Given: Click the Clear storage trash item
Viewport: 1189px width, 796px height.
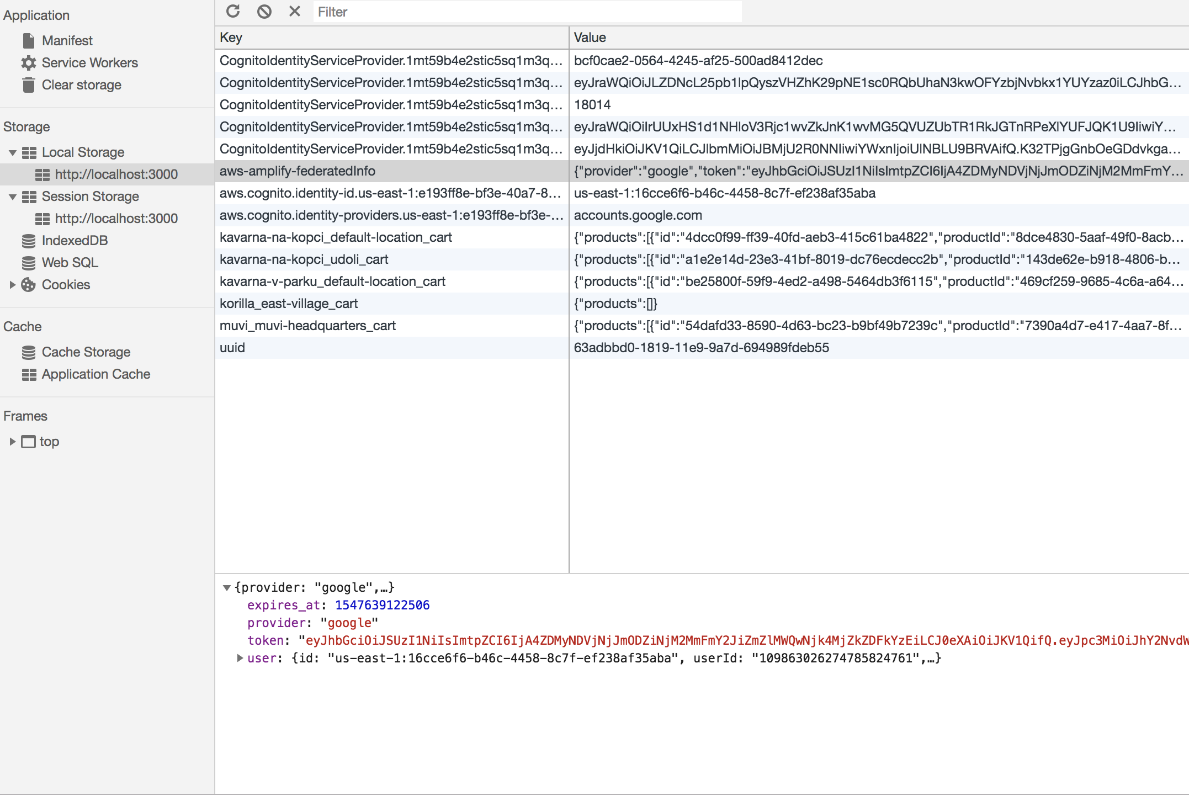Looking at the screenshot, I should (81, 84).
